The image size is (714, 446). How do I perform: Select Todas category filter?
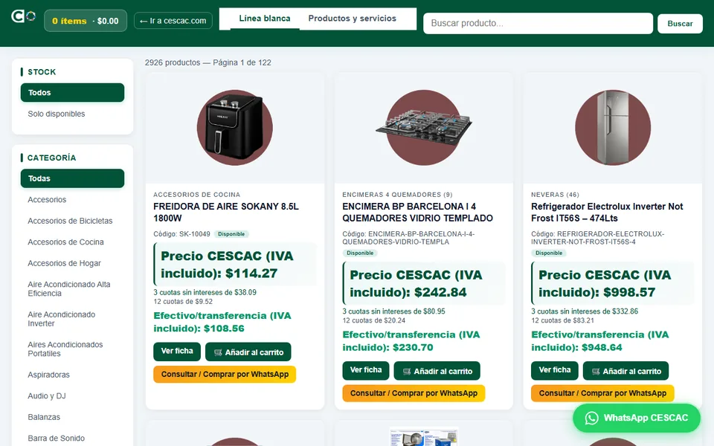click(x=72, y=178)
